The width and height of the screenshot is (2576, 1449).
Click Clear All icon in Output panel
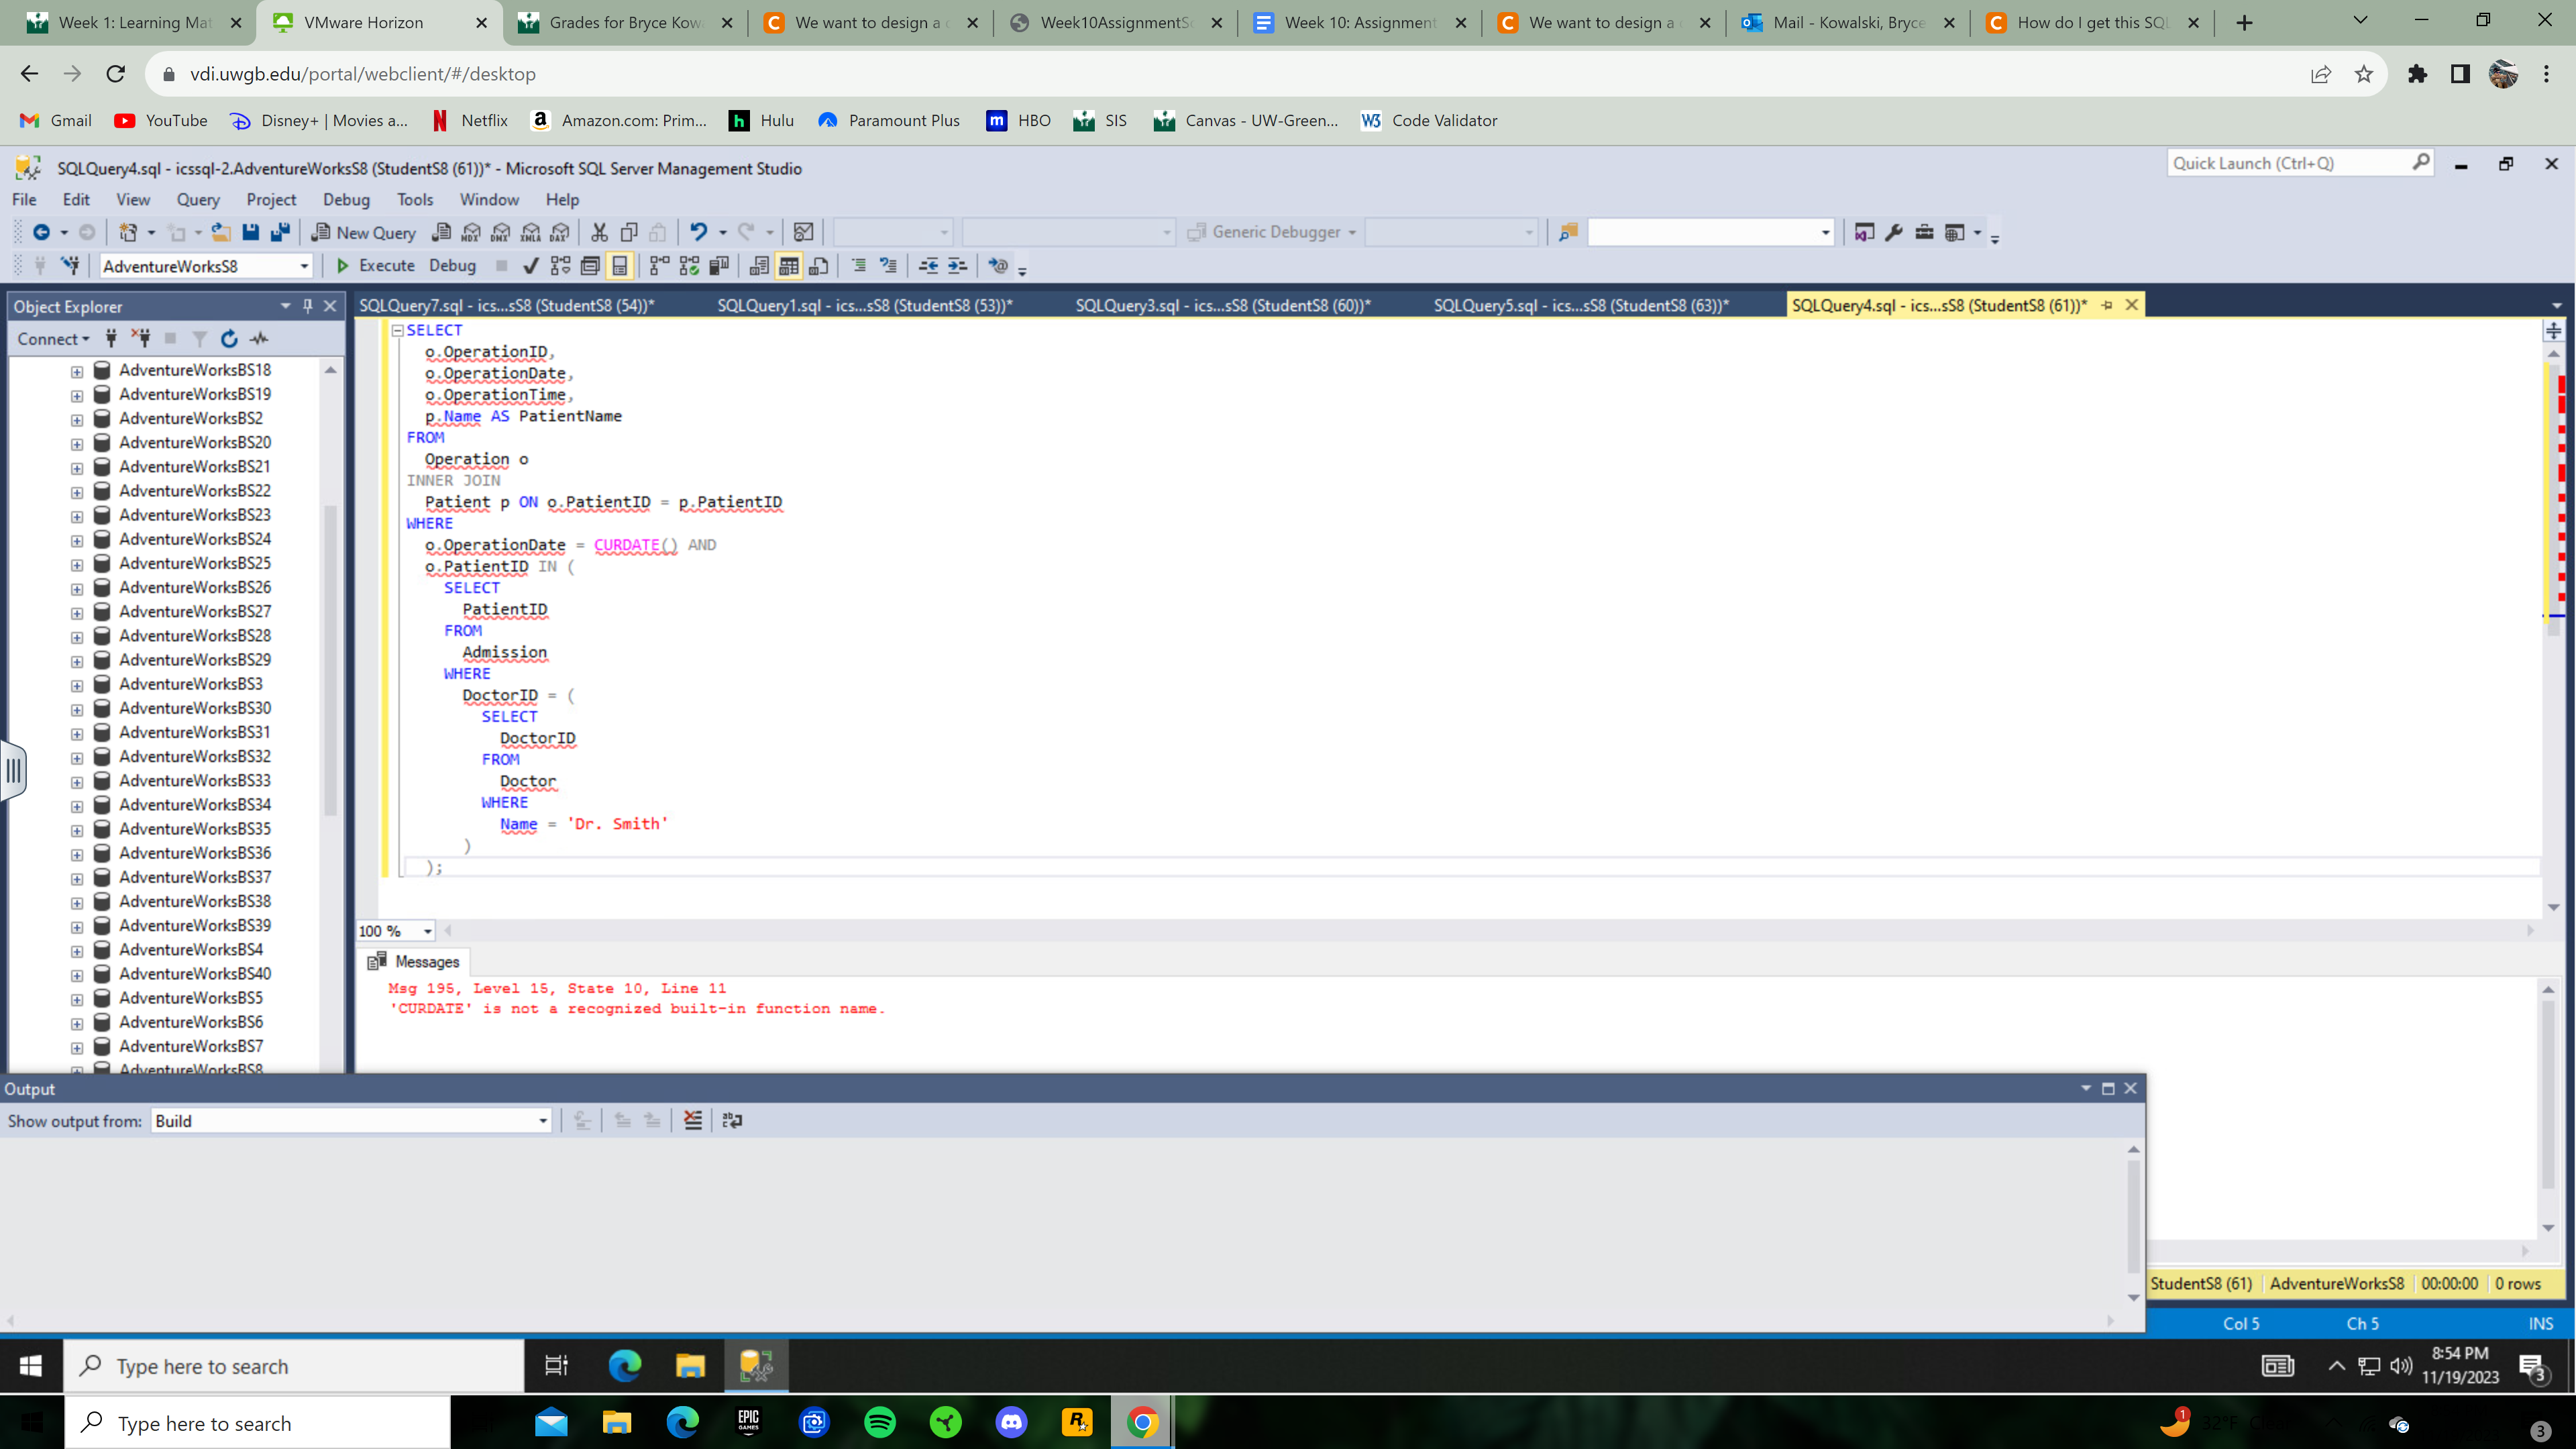(692, 1120)
